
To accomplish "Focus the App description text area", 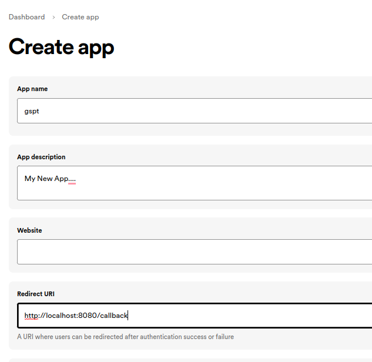I will 194,189.
